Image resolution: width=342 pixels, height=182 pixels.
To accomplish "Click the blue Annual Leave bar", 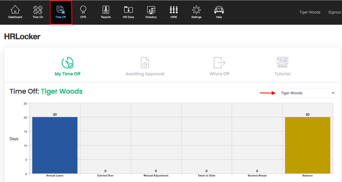I will (x=55, y=145).
